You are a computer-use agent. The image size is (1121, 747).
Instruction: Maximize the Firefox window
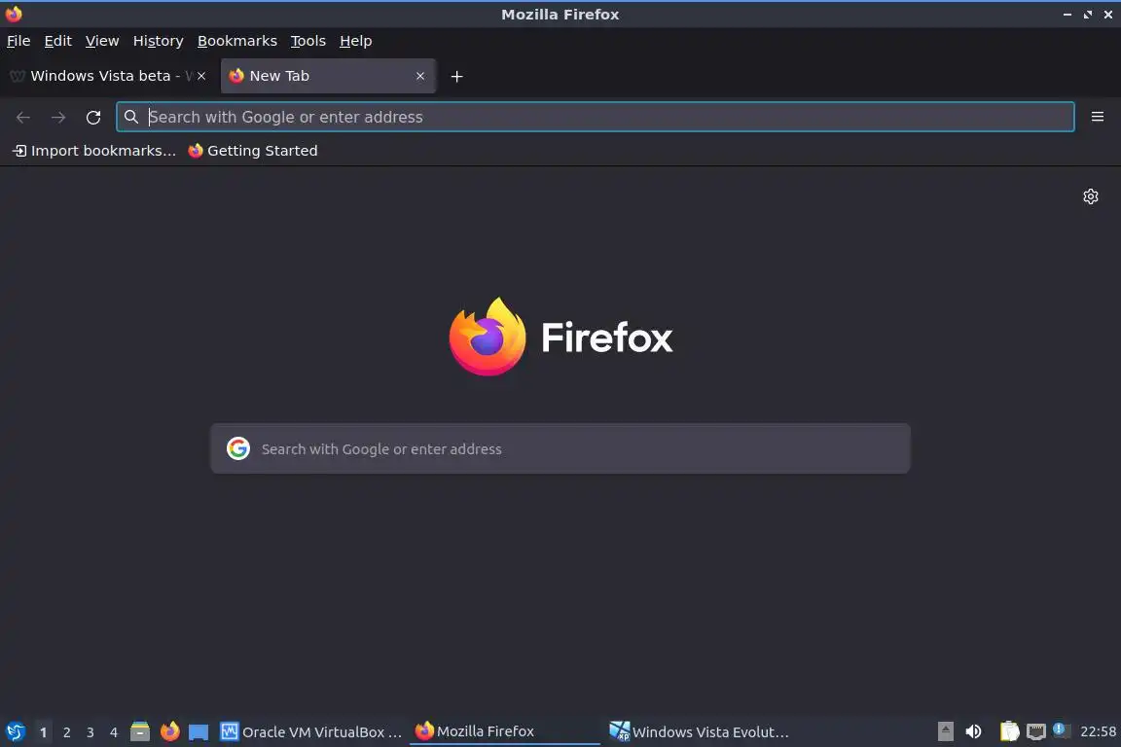point(1087,15)
